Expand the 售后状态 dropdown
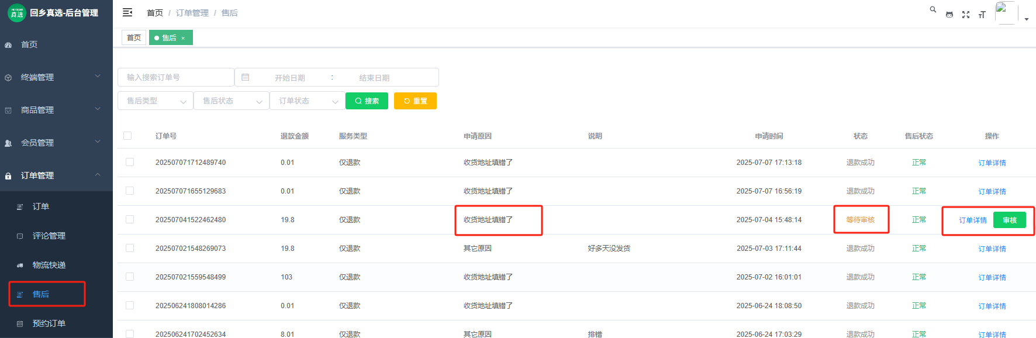Viewport: 1036px width, 338px height. click(x=232, y=101)
